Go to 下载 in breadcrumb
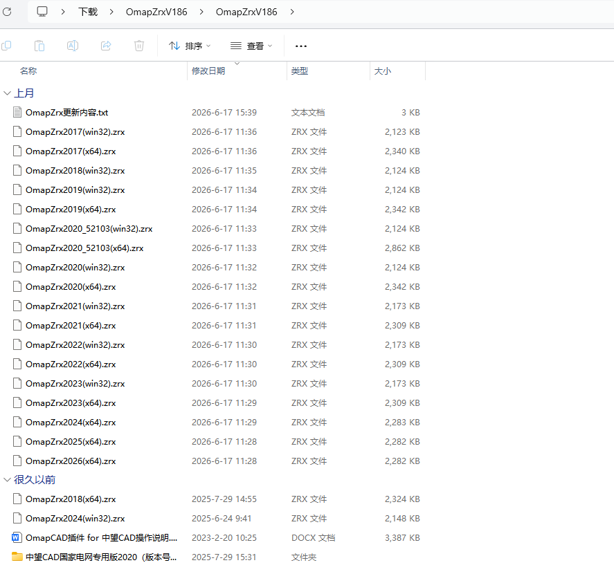The height and width of the screenshot is (574, 614). 88,12
